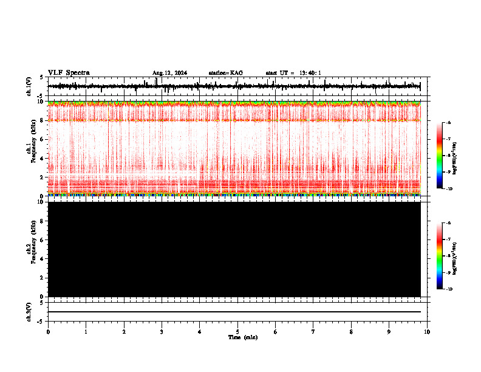481x372 pixels.
Task: Click the "VLF Spectra" plot title
Action: 69,73
